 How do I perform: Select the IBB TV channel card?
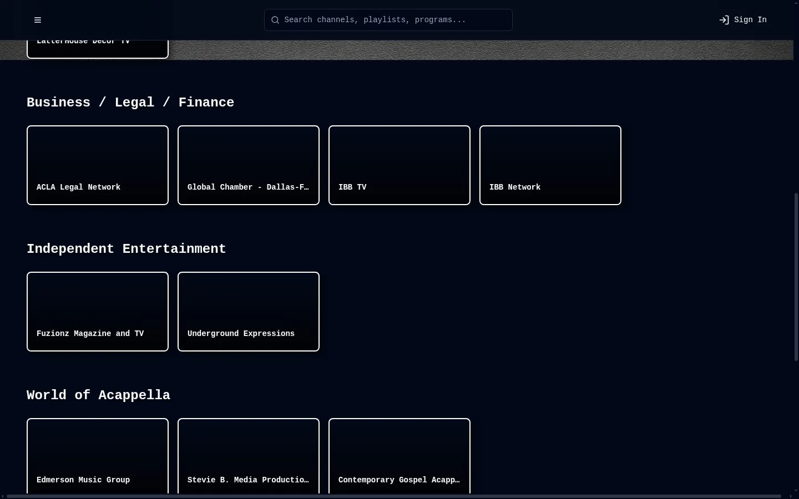(399, 165)
